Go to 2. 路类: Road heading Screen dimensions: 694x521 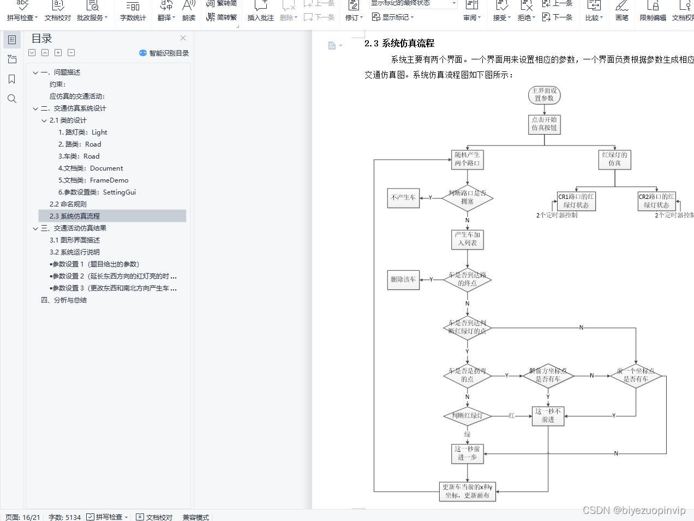[x=80, y=144]
